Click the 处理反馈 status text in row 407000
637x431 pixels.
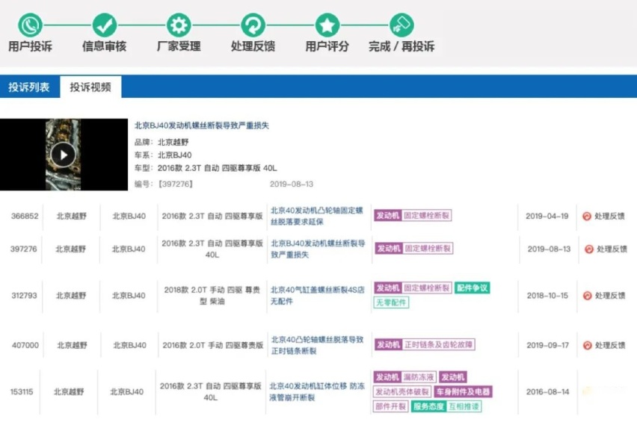610,345
